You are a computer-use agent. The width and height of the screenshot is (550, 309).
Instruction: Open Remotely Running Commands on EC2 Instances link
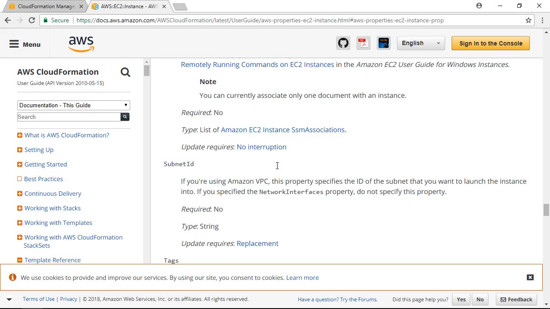(257, 64)
